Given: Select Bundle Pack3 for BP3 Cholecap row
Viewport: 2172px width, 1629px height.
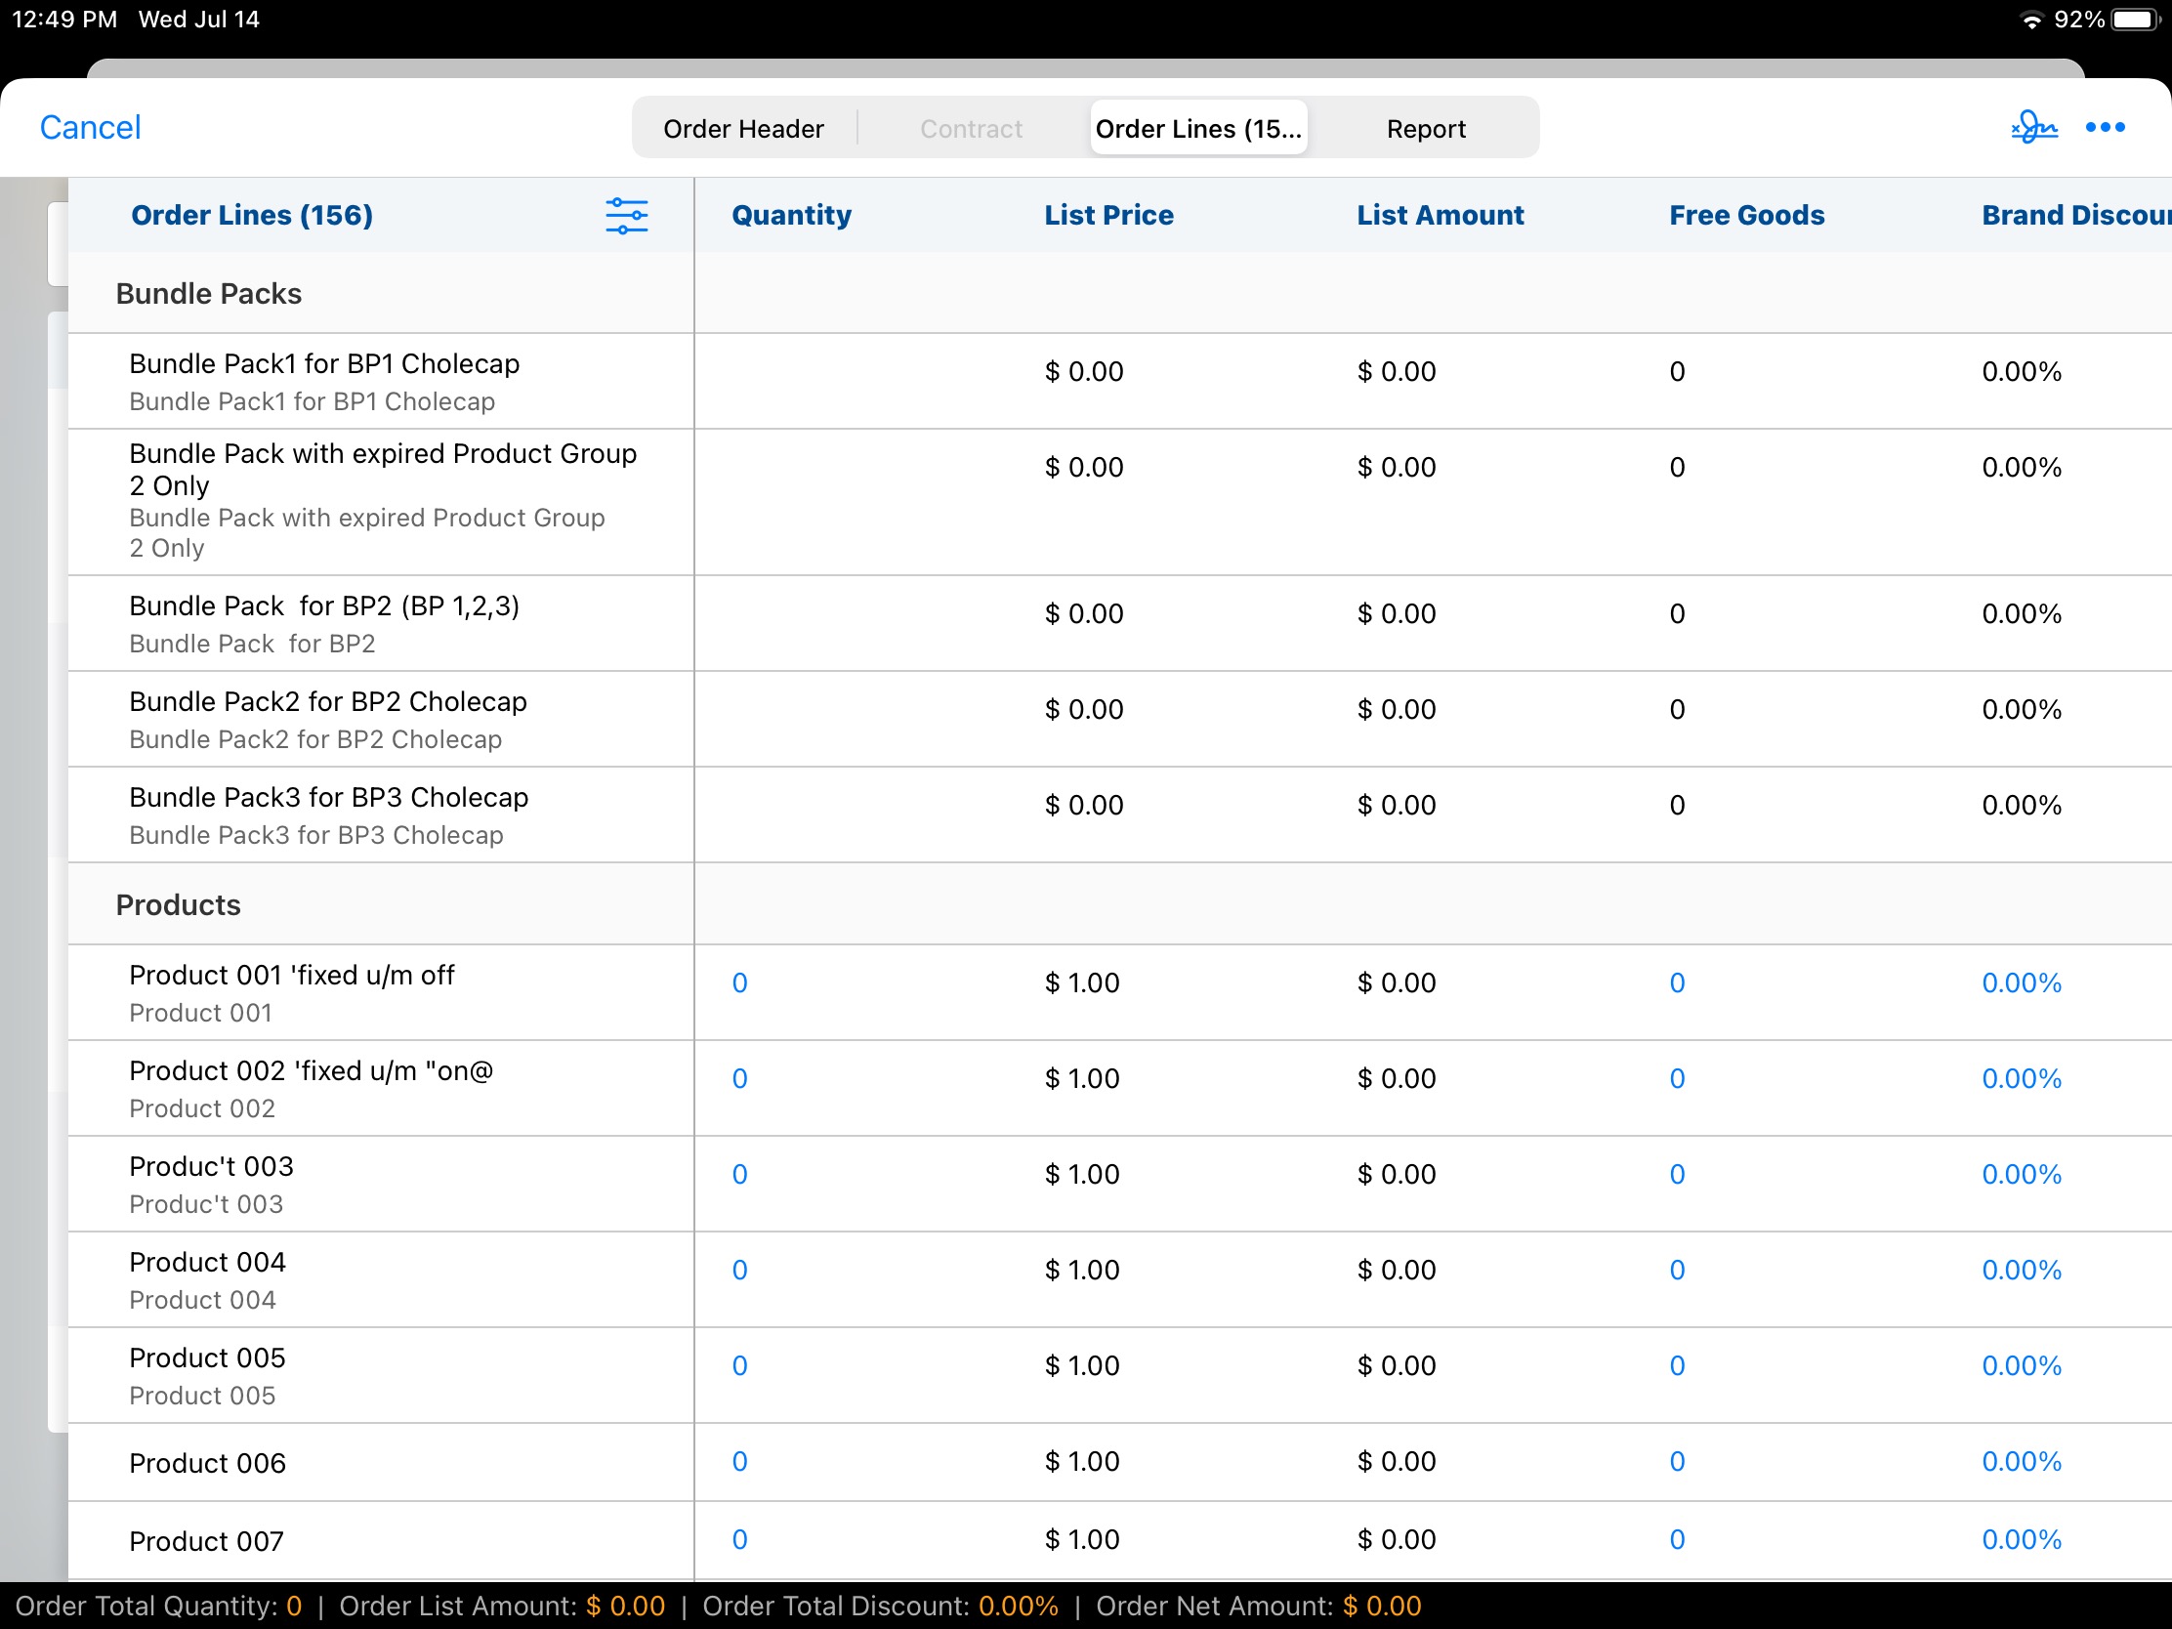Looking at the screenshot, I should pos(328,815).
